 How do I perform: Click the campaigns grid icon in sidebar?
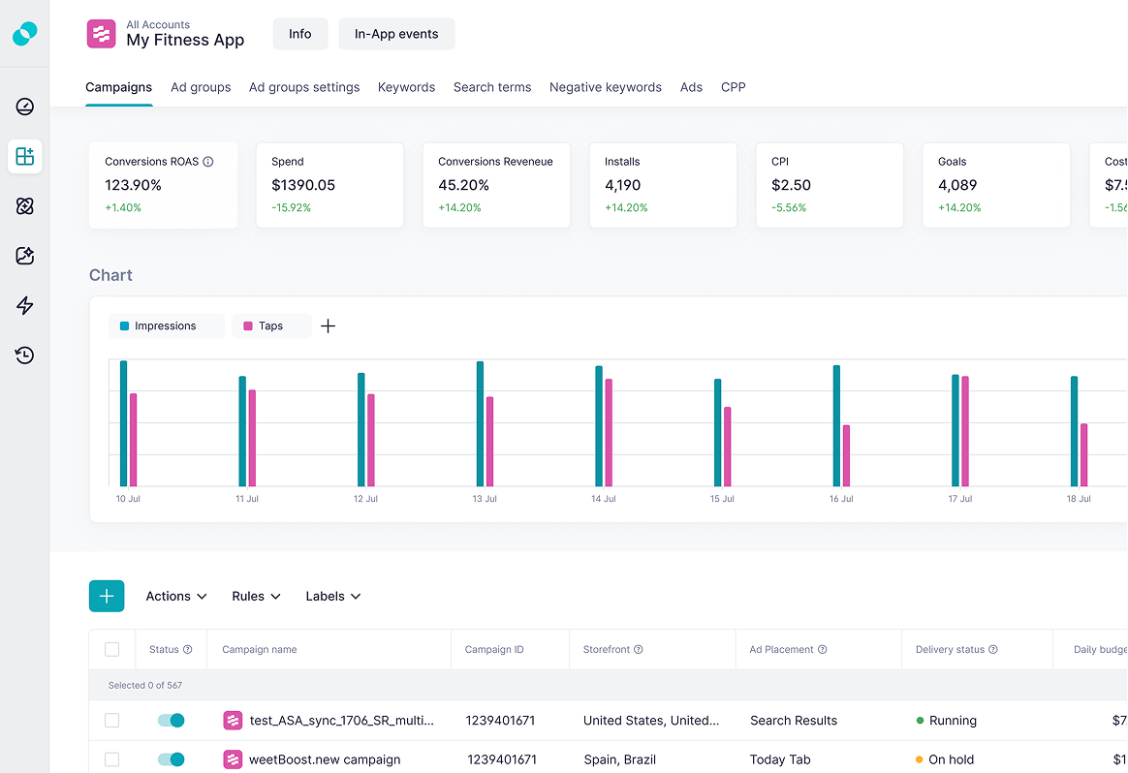25,156
